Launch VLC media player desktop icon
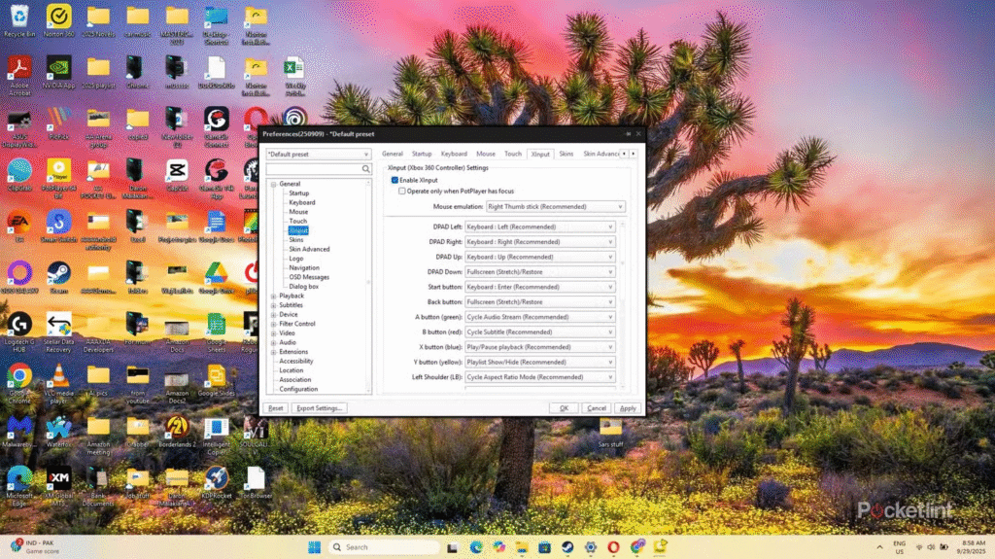Viewport: 995px width, 559px height. point(58,376)
